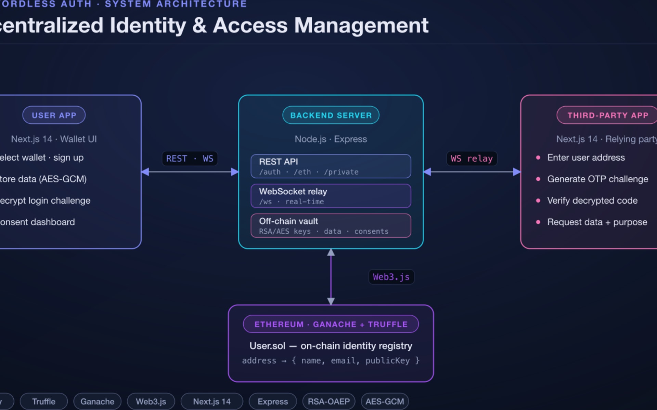
Task: Click 'Next.js 14 · Wallet UI' subtitle
Action: (x=54, y=139)
